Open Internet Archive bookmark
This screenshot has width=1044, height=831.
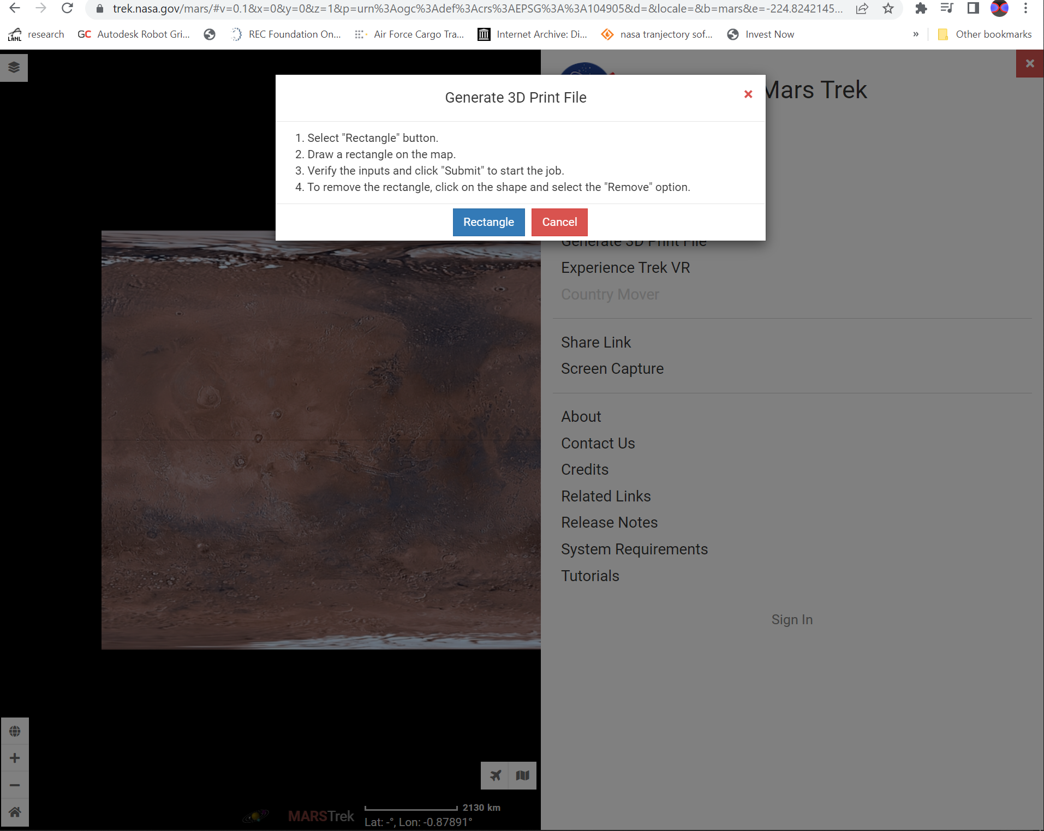[533, 34]
